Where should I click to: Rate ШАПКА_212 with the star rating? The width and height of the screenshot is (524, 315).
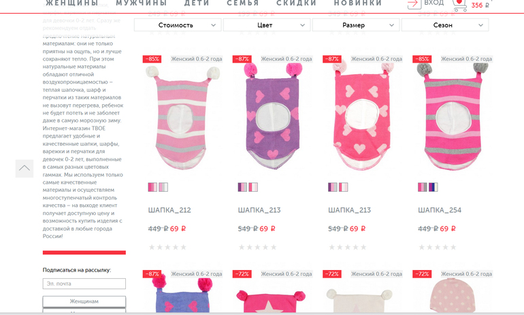pos(167,247)
